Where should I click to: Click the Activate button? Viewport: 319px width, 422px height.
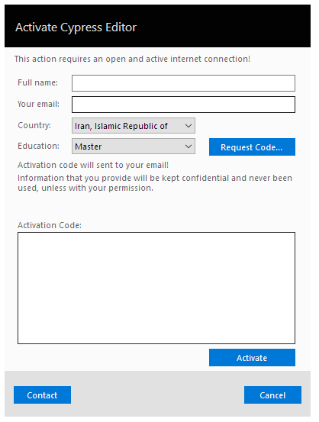252,358
